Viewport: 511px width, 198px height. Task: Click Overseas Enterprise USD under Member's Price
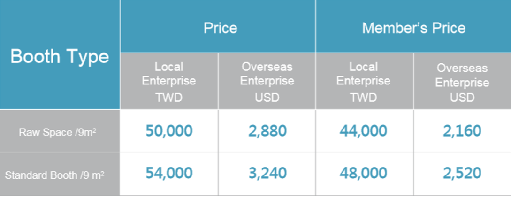pyautogui.click(x=463, y=81)
